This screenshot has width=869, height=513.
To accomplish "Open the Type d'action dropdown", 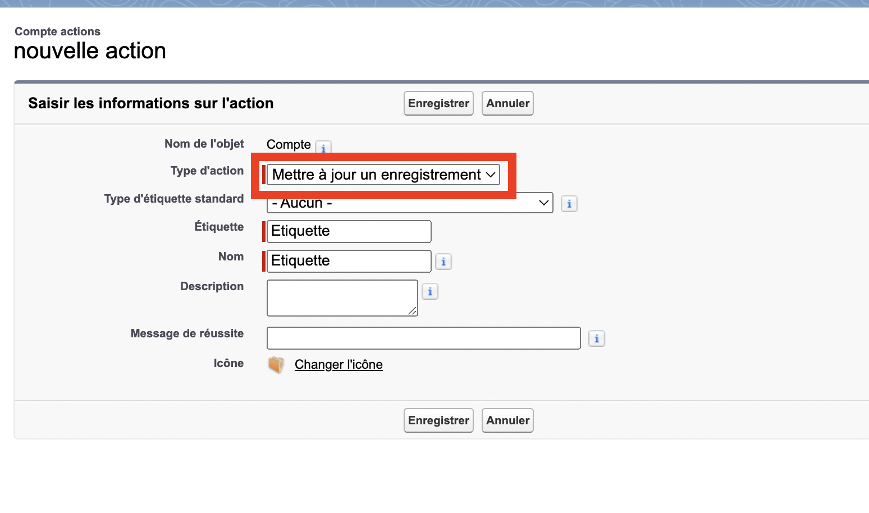I will tap(383, 175).
